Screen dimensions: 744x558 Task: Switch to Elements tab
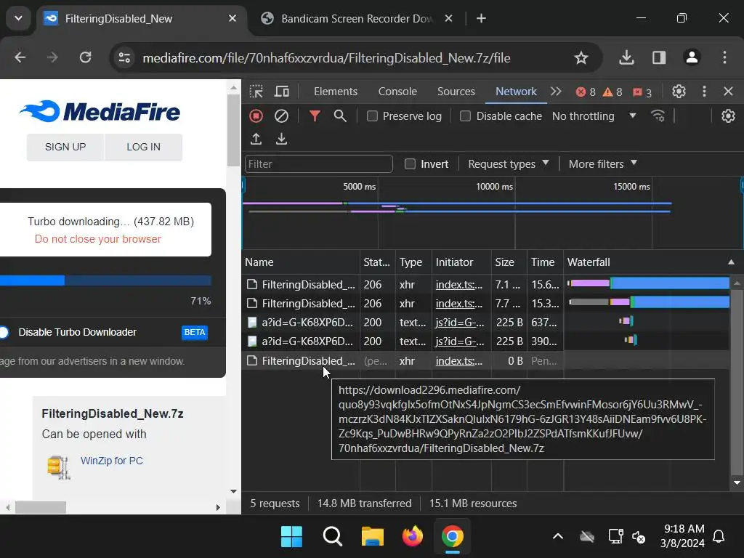point(336,92)
